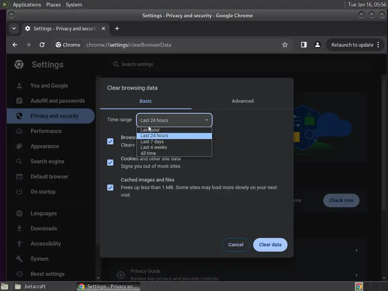Viewport: 388px width, 291px height.
Task: Click the Privacy Guide compass icon
Action: click(x=121, y=275)
